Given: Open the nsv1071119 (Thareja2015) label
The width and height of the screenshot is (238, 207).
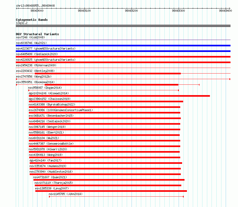Looking at the screenshot, I should pyautogui.click(x=54, y=183).
